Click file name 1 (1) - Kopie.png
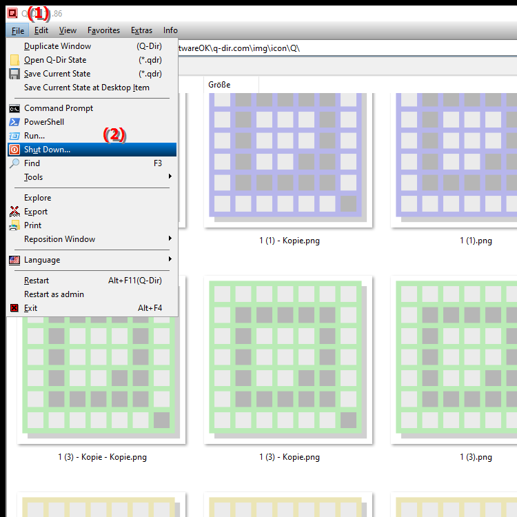Viewport: 517px width, 517px height. (x=290, y=241)
